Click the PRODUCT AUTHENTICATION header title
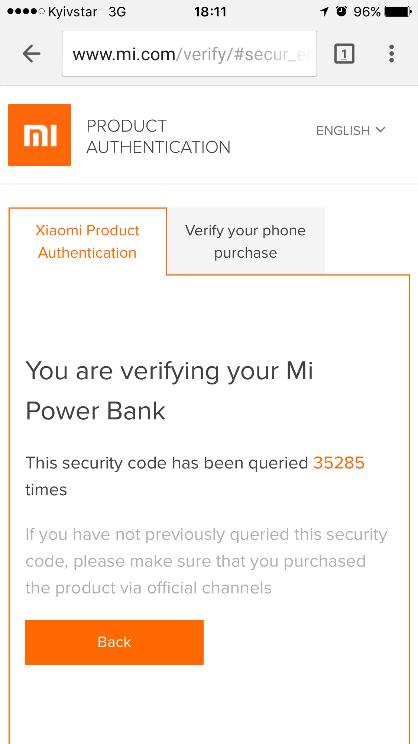Image resolution: width=418 pixels, height=744 pixels. (x=158, y=136)
